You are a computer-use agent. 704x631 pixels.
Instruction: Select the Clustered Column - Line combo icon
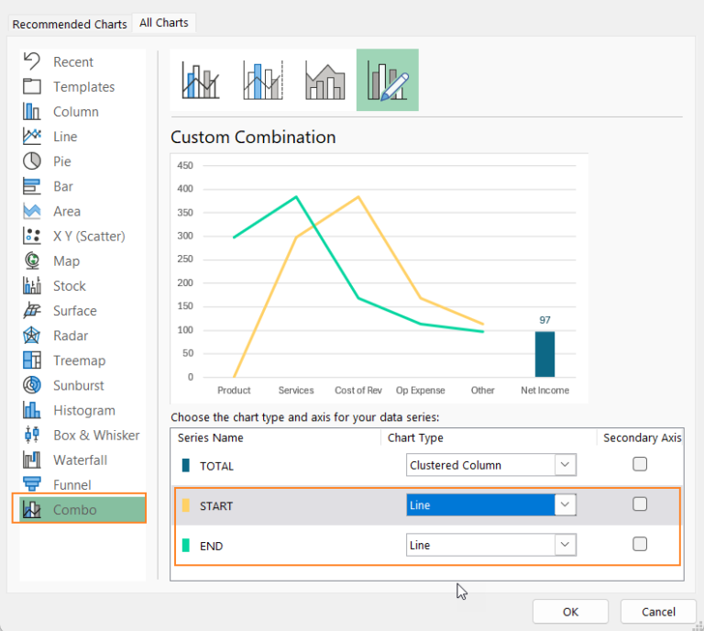point(201,81)
